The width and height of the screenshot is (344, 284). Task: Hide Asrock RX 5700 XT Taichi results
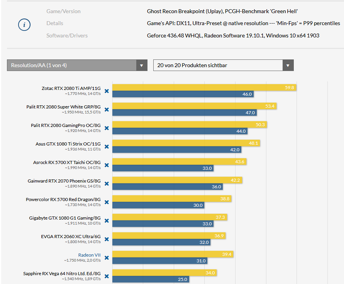(107, 165)
